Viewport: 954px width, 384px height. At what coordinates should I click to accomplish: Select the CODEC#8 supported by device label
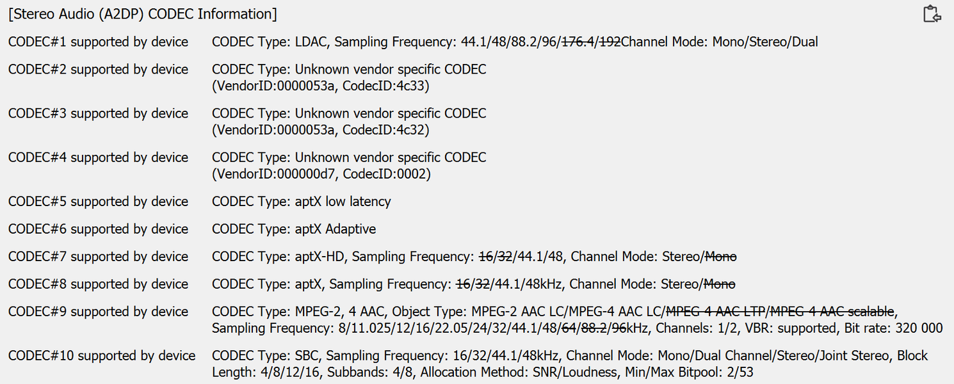[x=98, y=285]
